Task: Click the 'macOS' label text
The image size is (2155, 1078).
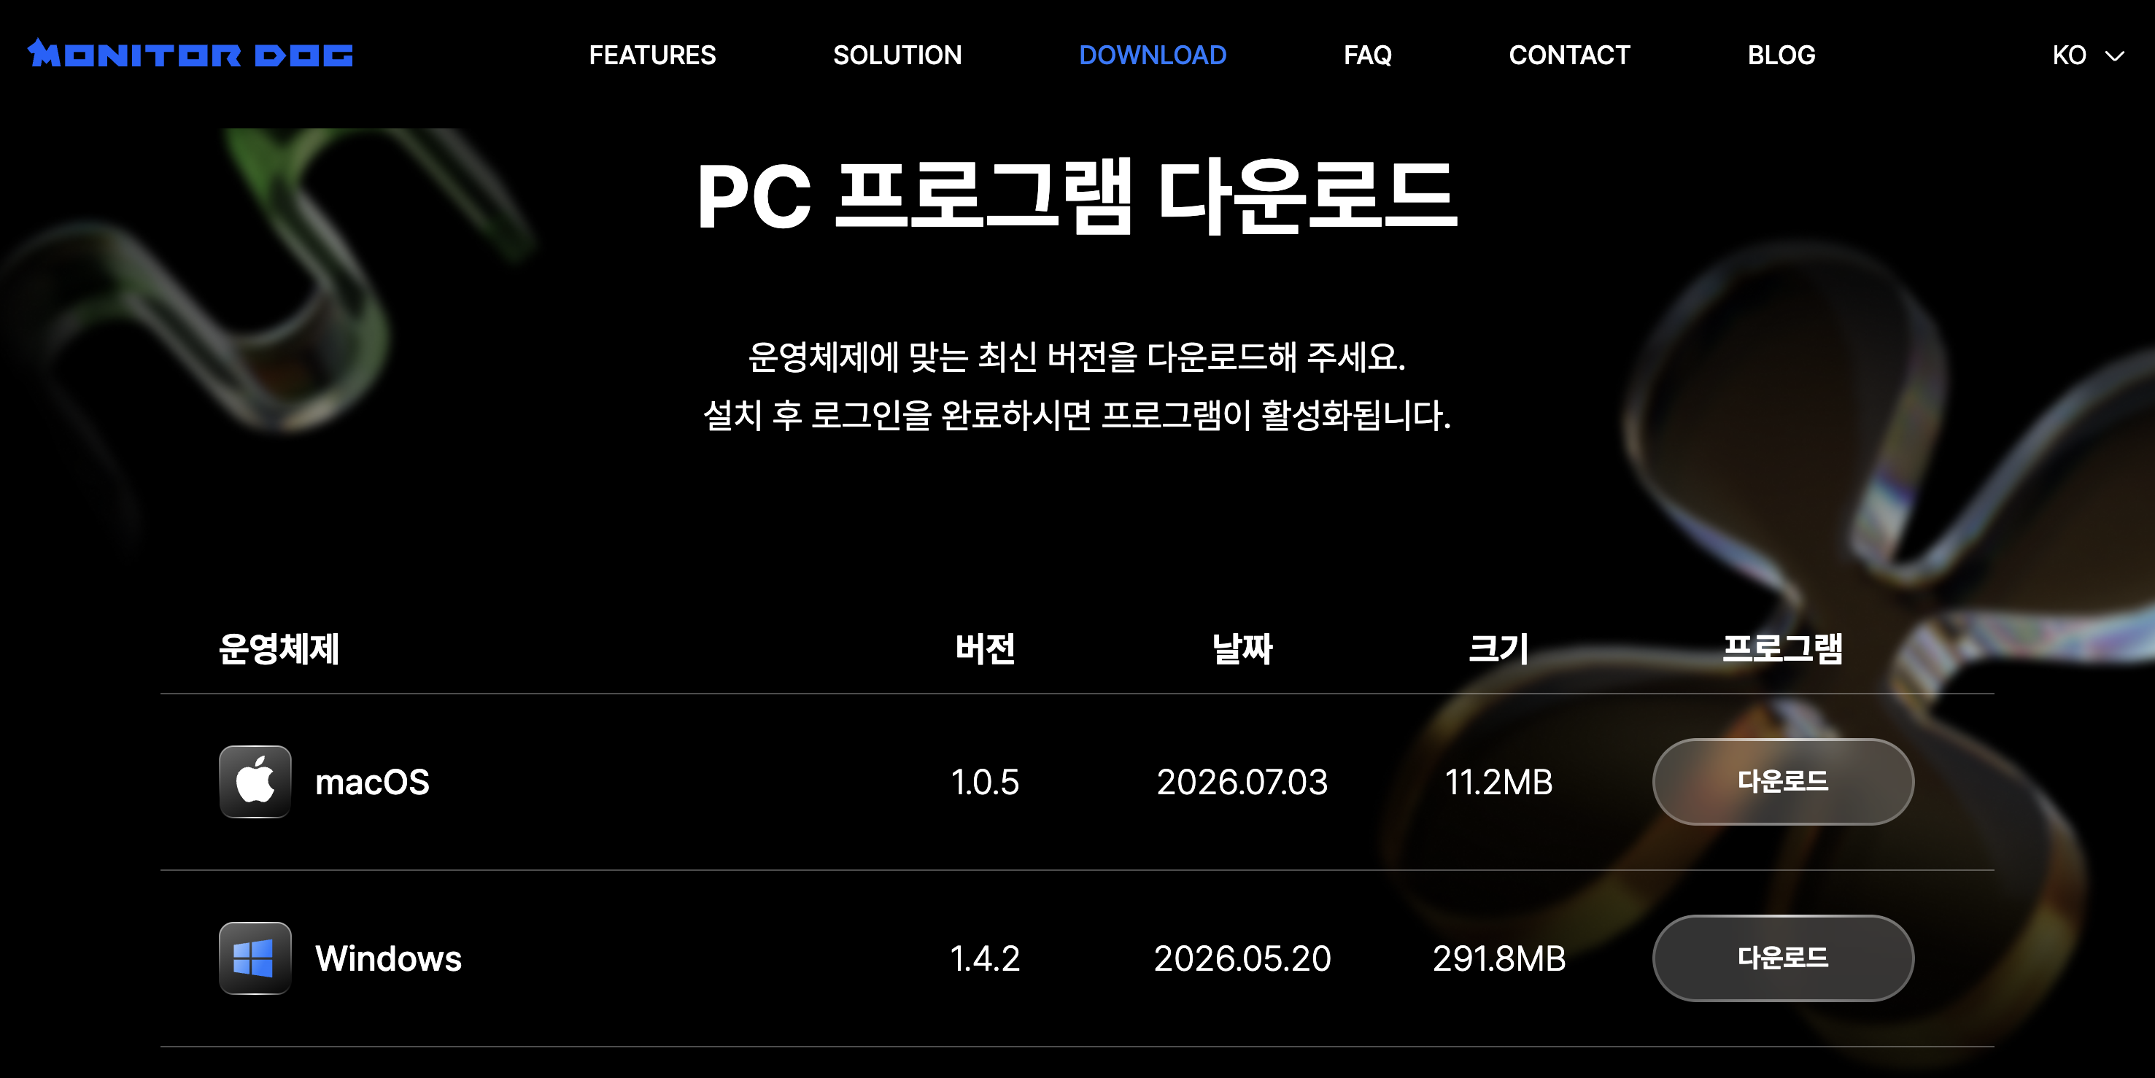Action: click(x=372, y=783)
